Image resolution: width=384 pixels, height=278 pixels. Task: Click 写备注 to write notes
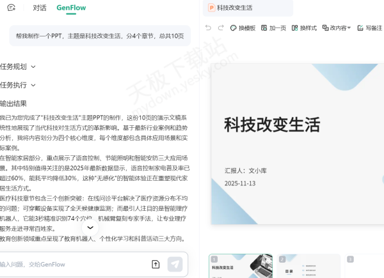(x=370, y=28)
